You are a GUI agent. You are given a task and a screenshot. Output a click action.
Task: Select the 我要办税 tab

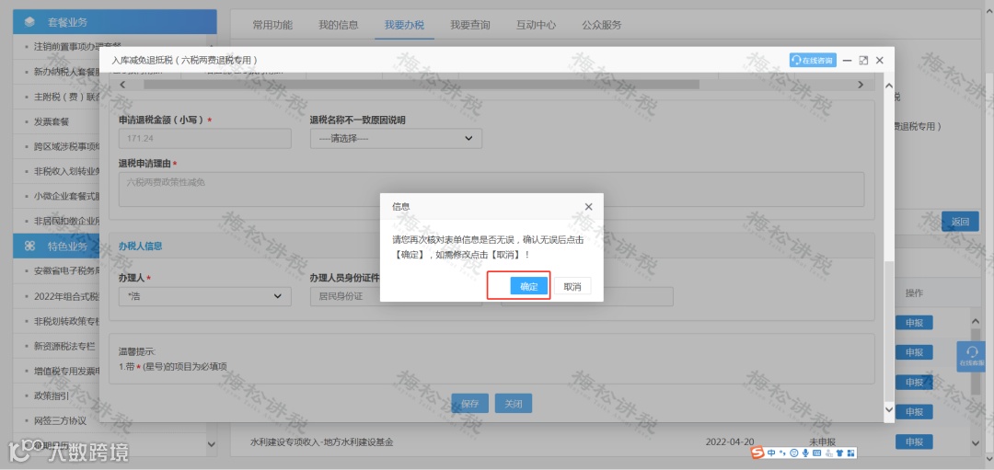coord(404,26)
